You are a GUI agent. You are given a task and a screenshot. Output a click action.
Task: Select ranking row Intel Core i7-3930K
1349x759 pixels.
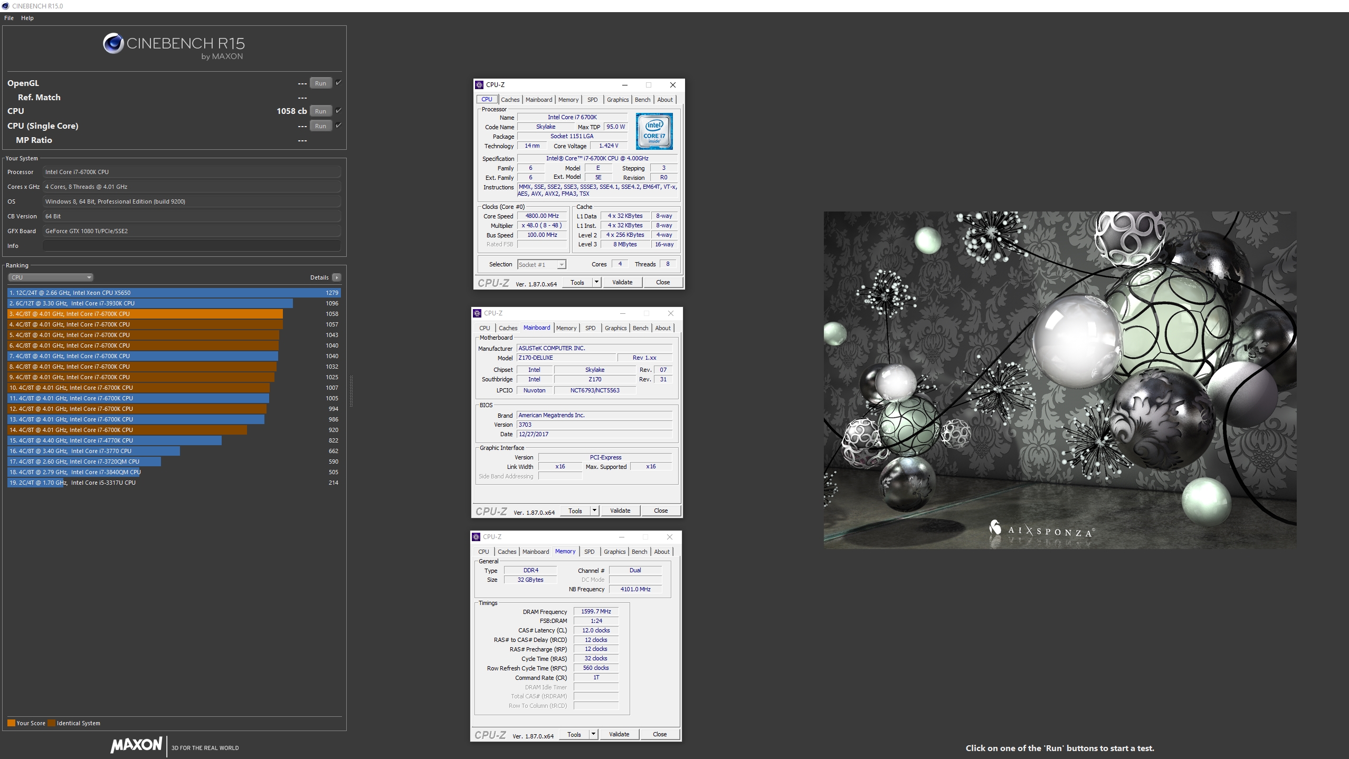[174, 303]
